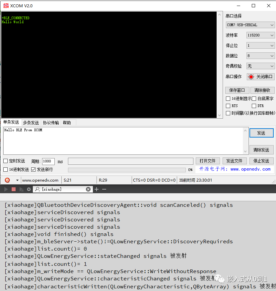This screenshot has height=291, width=276.
Task: Open the gear settings icon in debug toolbar
Action: [29, 189]
